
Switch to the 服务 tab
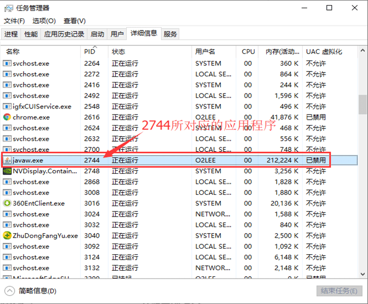coord(170,34)
